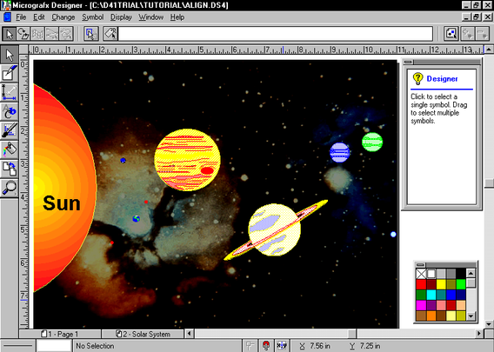Click the color palette scroll up arrow
The image size is (494, 352).
471,273
